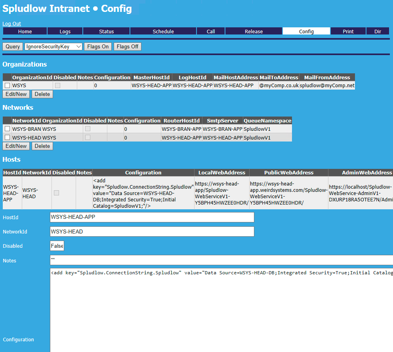Click the Notes input field

(x=221, y=260)
